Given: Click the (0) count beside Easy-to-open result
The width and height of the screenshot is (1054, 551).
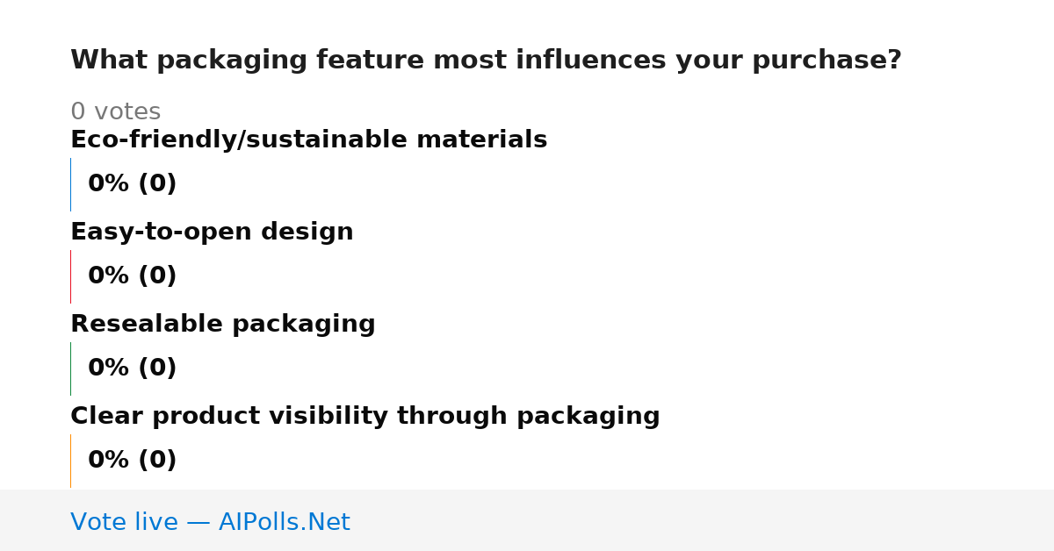Looking at the screenshot, I should [x=157, y=276].
